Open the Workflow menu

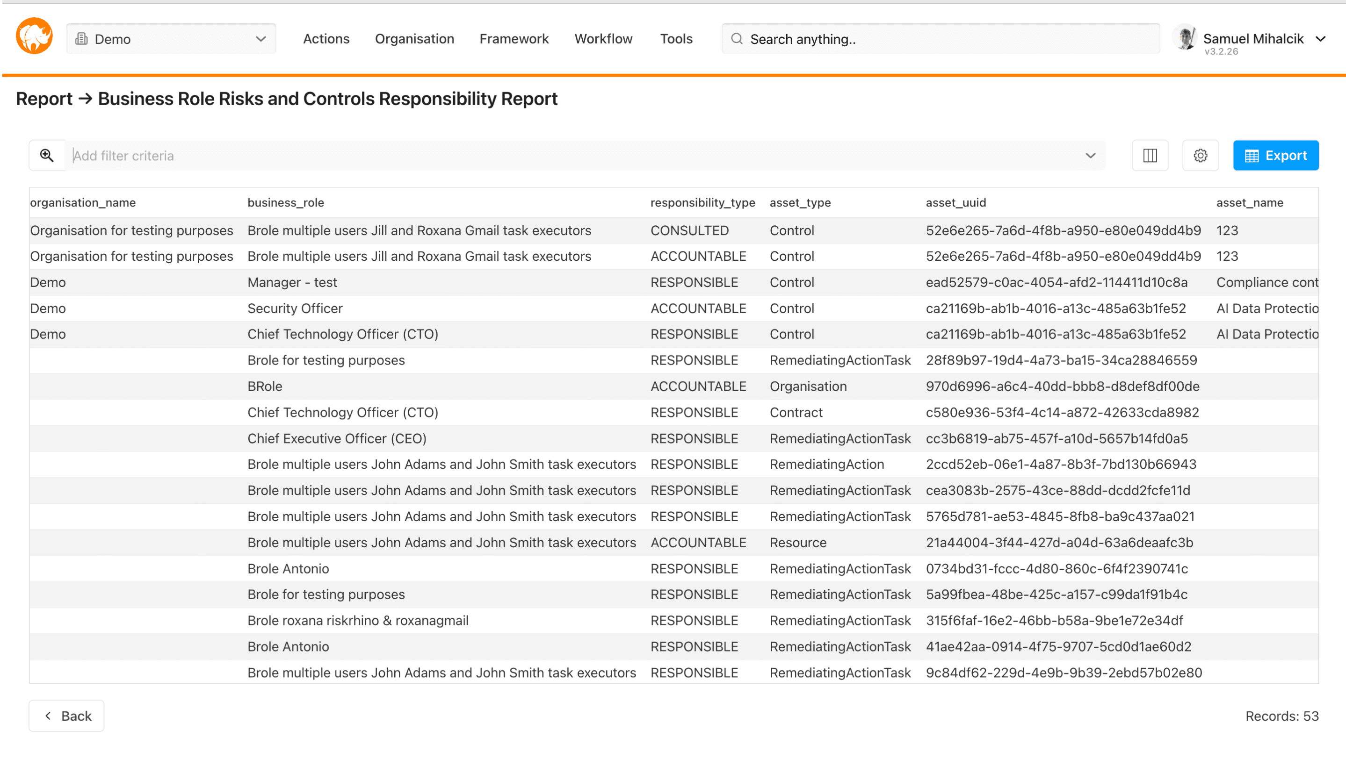603,39
